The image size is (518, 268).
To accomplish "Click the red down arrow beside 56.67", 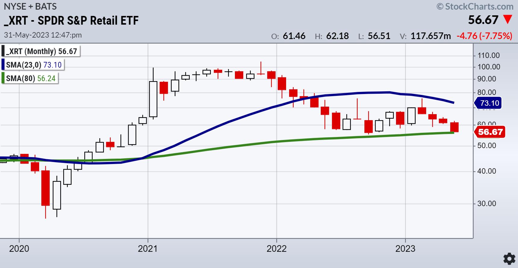I will (508, 20).
